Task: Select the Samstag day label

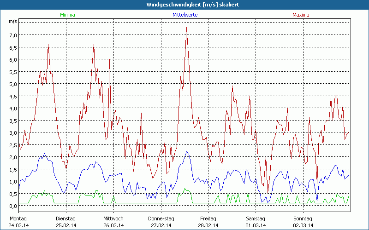Action: (x=255, y=218)
